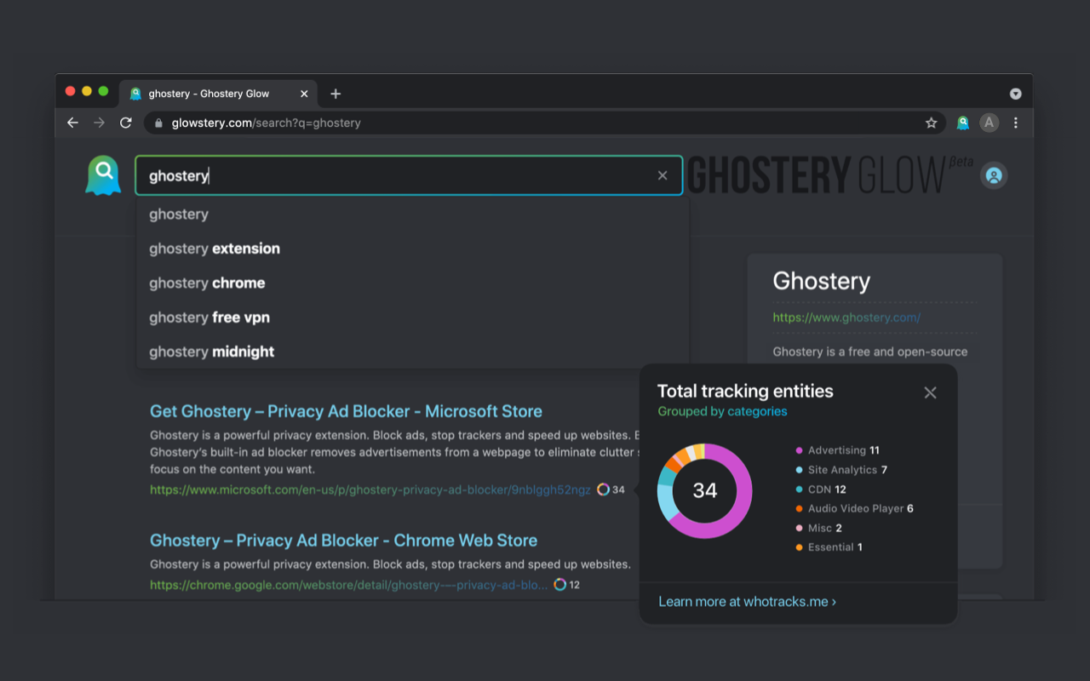Click 'Learn more at whotracks.me' link

tap(748, 601)
